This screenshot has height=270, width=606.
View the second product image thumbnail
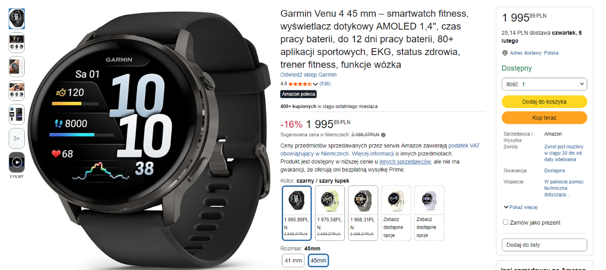(x=17, y=43)
